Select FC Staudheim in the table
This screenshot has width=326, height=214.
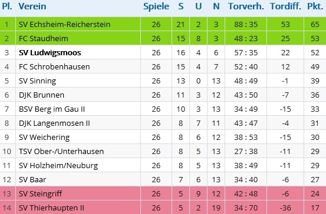point(44,38)
